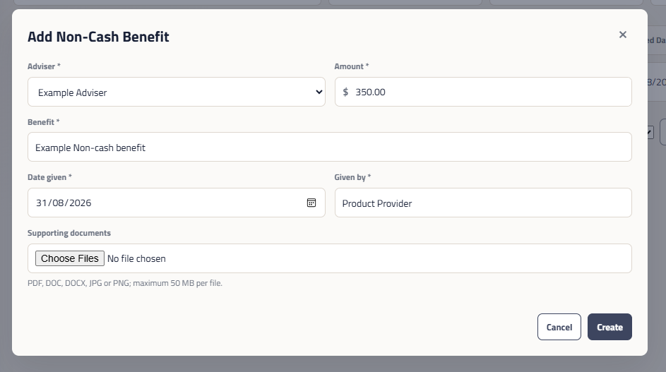The width and height of the screenshot is (666, 372).
Task: Click the No file chosen text
Action: [x=136, y=258]
